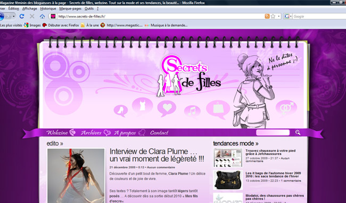Open the ? help menu
The height and width of the screenshot is (203, 346).
pos(97,9)
